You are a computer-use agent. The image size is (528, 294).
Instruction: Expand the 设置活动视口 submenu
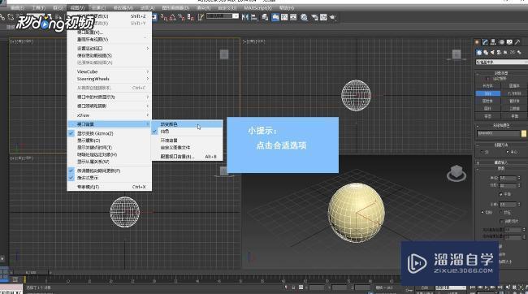coord(109,48)
